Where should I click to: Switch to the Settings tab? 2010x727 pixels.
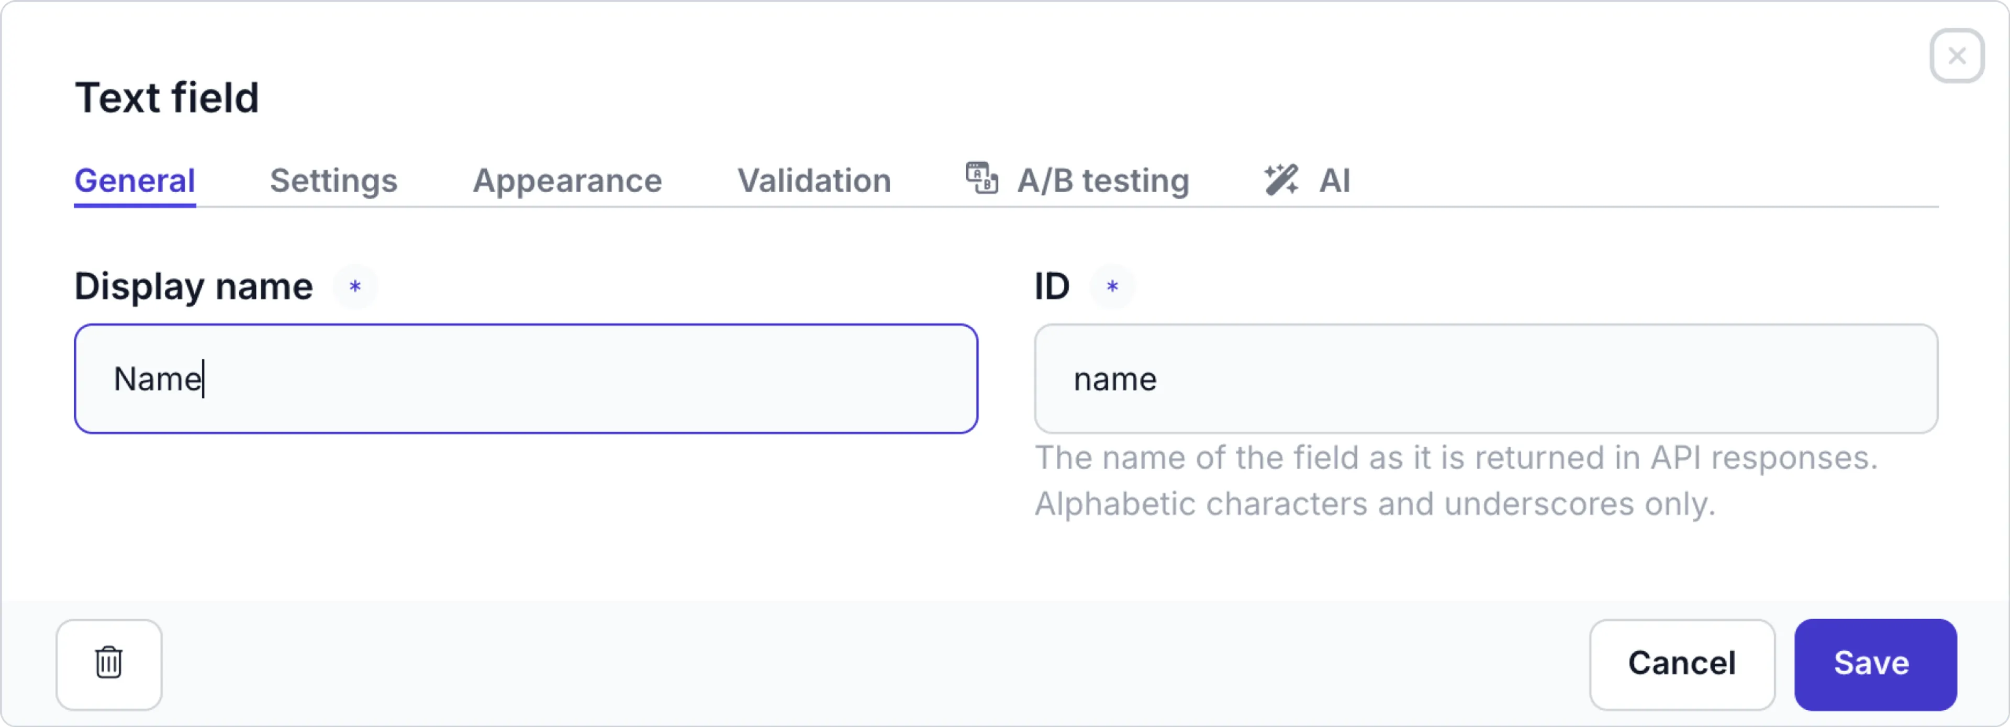click(334, 180)
